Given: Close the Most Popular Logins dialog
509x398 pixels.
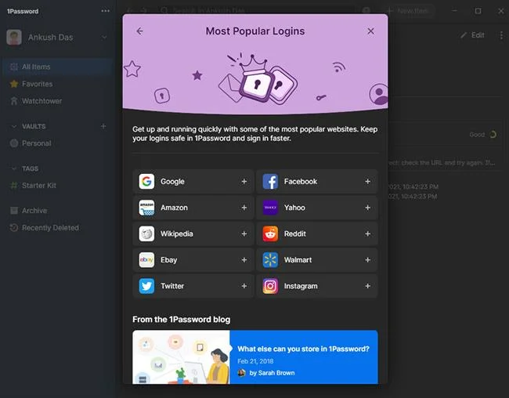Looking at the screenshot, I should 370,31.
